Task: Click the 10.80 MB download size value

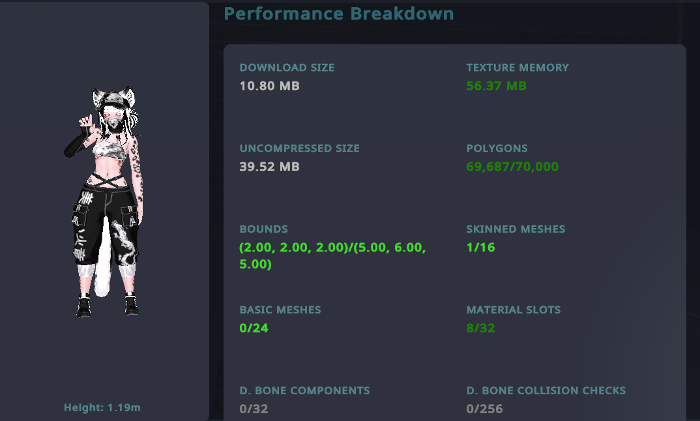Action: pos(270,86)
